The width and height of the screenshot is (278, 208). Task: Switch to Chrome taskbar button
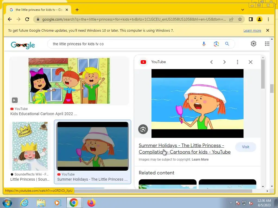tap(74, 203)
